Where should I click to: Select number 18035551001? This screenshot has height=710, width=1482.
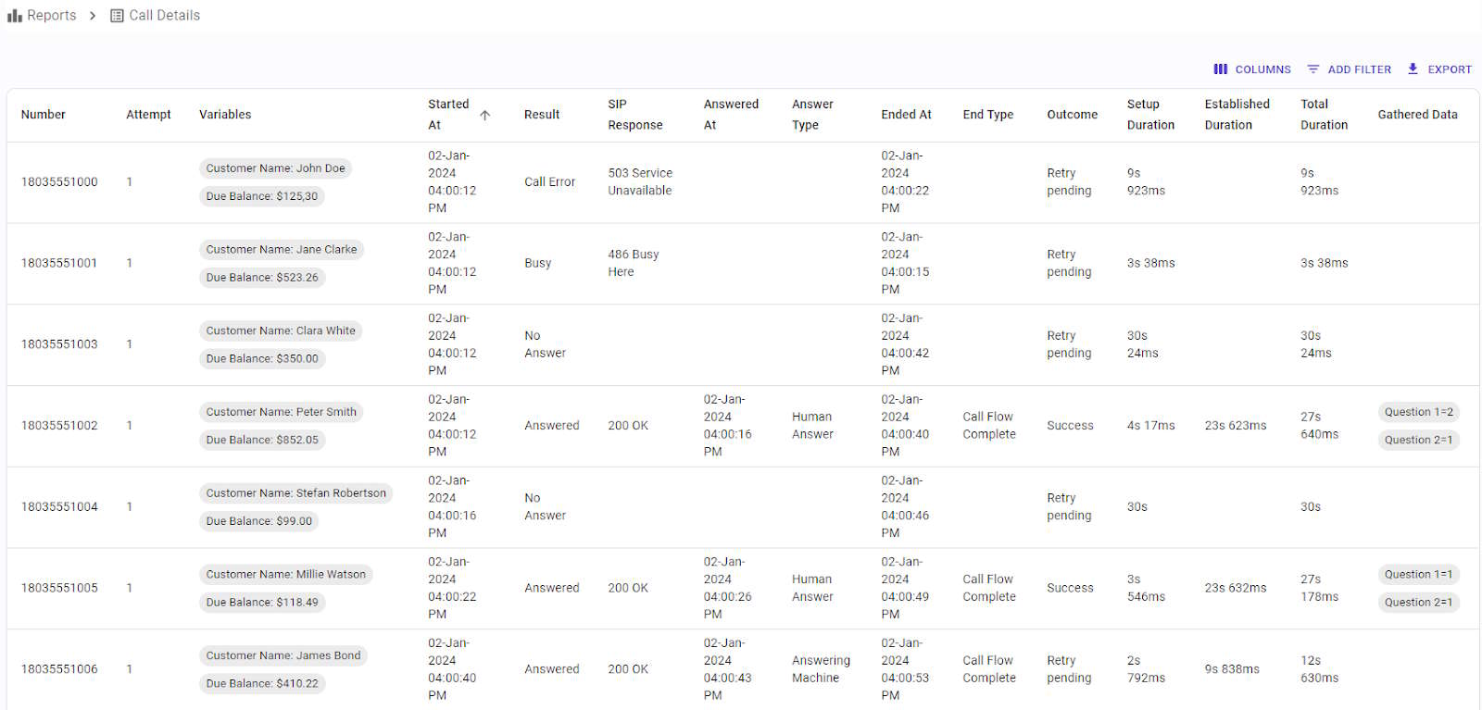(59, 264)
